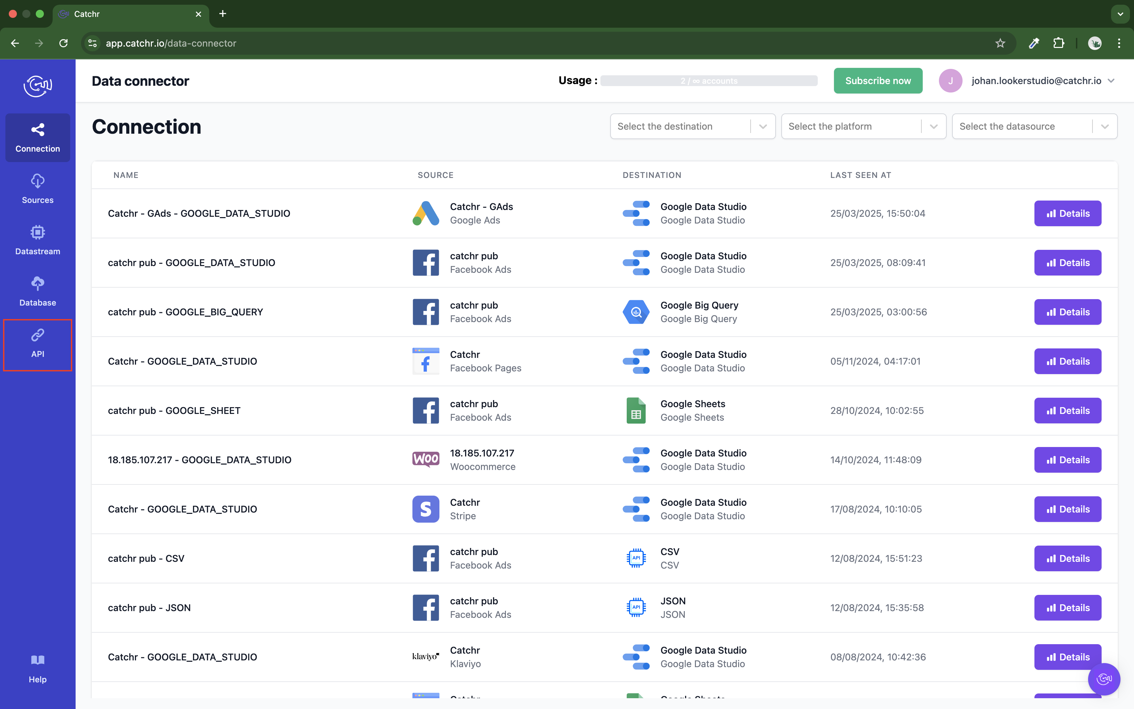
Task: Open Details for catchr pub - GOOGLE_DATA_STUDIO
Action: (x=1068, y=263)
